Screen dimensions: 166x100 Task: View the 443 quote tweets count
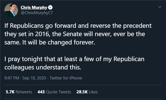point(41,92)
